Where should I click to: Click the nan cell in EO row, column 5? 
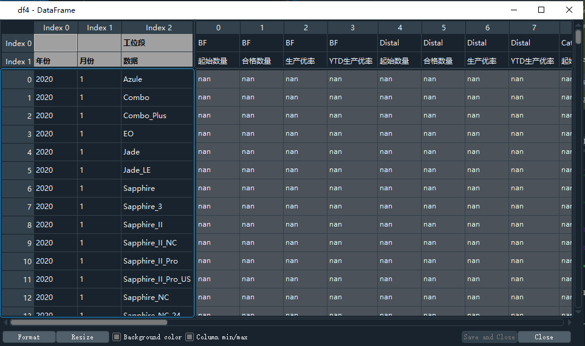443,133
